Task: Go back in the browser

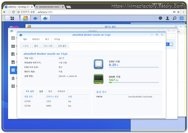Action: pos(4,12)
